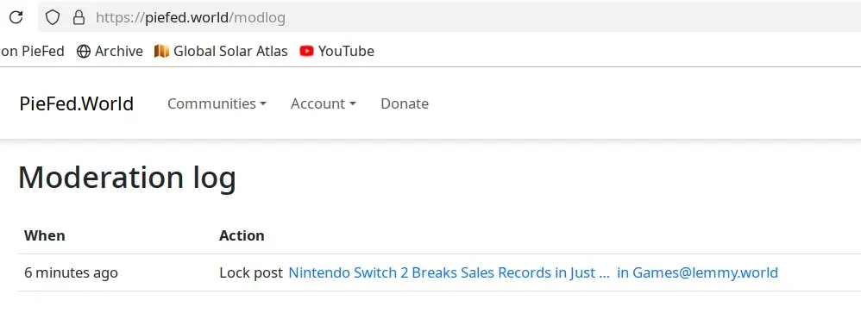Click the 'Lock post' action text
861x313 pixels.
tap(251, 272)
